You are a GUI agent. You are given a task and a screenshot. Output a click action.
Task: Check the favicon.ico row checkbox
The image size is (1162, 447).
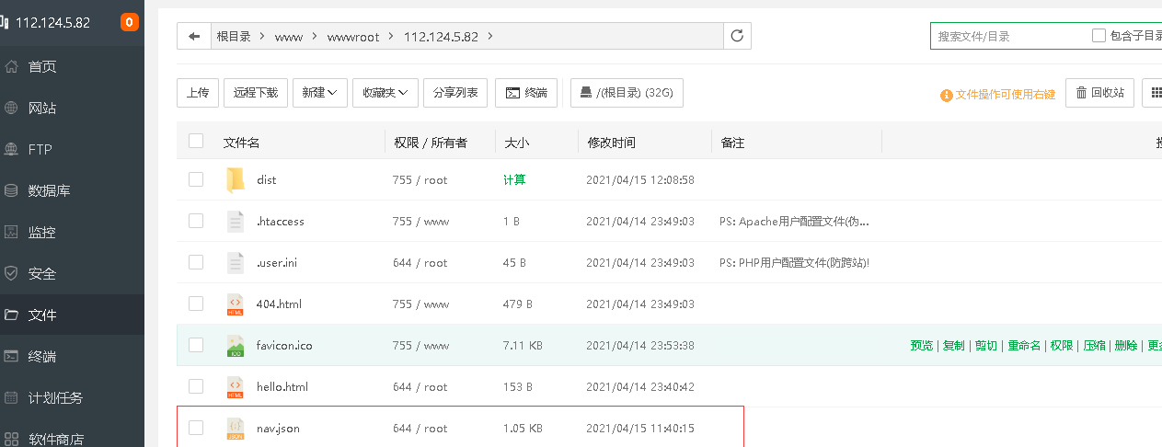click(x=196, y=345)
